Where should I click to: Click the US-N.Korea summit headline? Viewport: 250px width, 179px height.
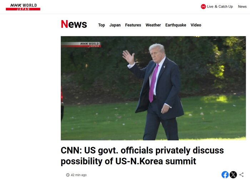[142, 155]
